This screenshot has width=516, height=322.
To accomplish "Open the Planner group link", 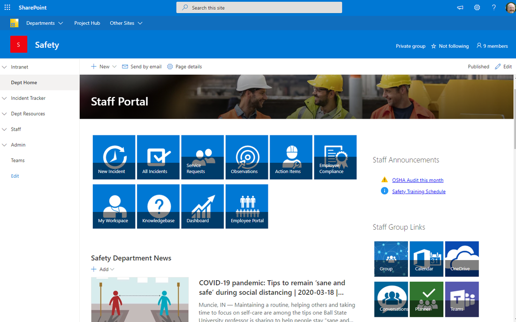I will [426, 299].
